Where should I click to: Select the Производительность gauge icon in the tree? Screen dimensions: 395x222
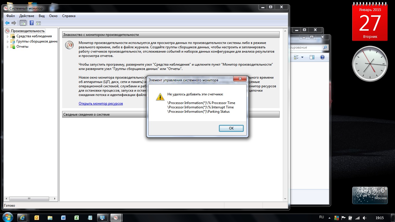pos(8,31)
